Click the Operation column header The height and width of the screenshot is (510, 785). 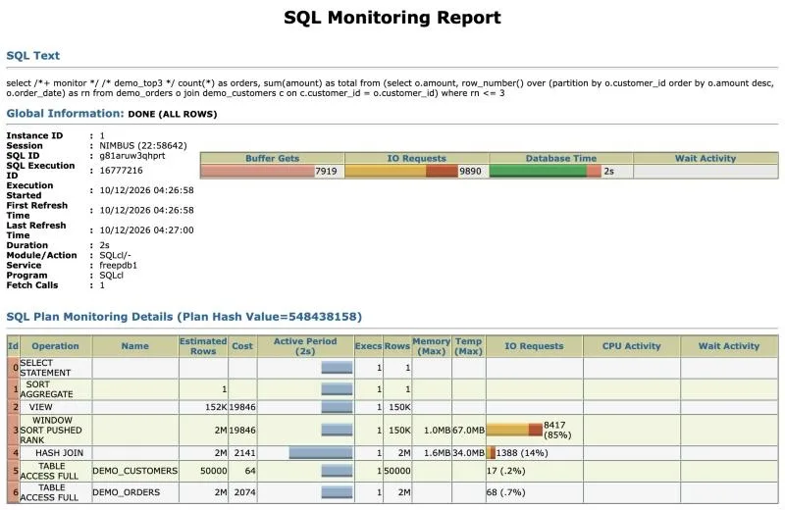(56, 346)
